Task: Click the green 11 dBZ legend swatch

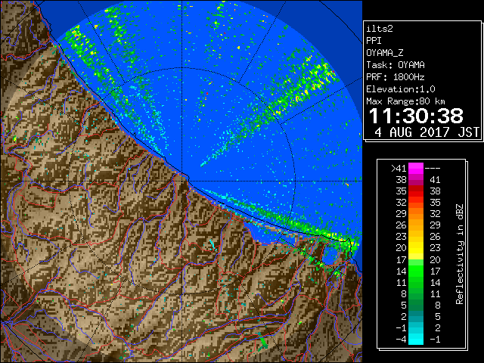Action: click(x=416, y=282)
